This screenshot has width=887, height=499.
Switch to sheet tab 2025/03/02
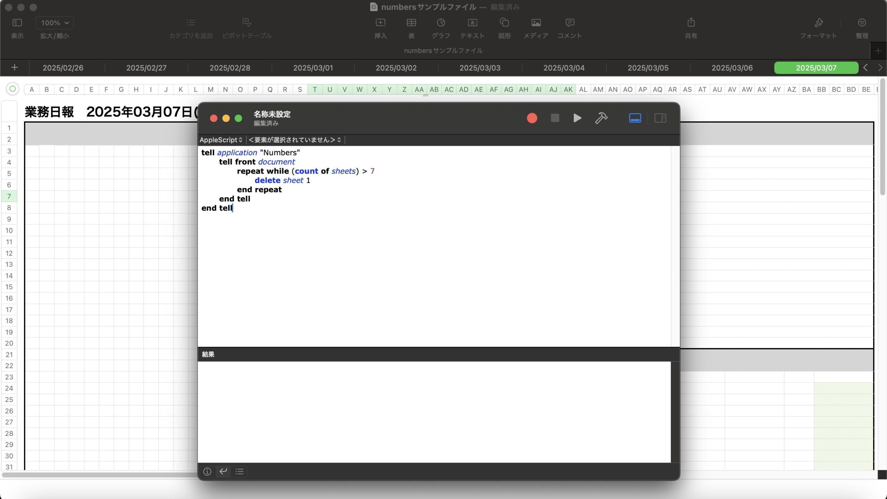396,68
